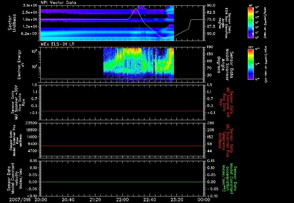Click the '152' telemetry tick value

(210, 137)
